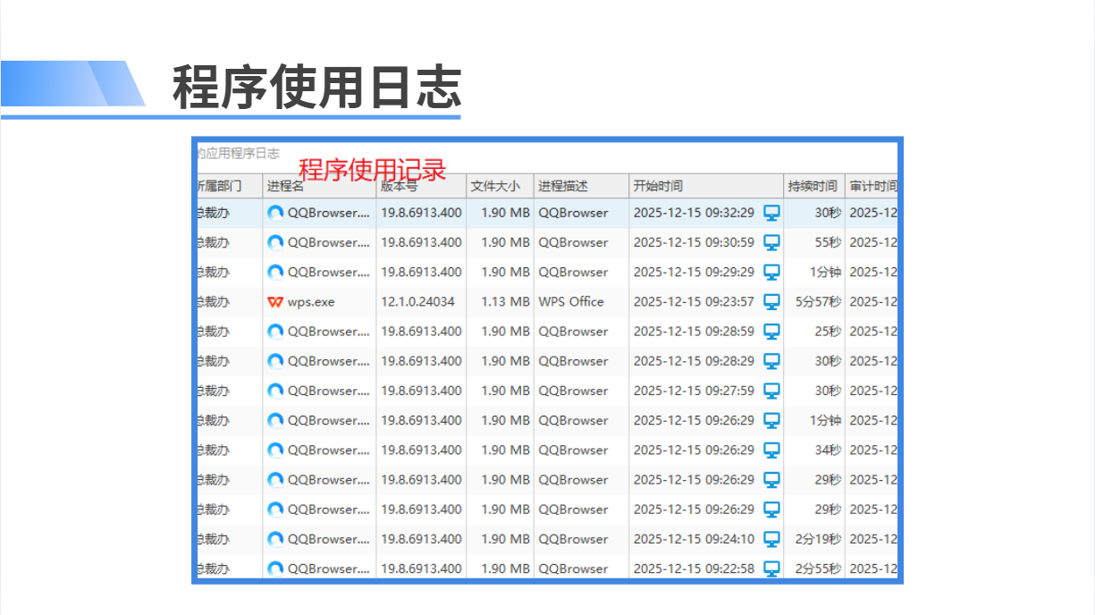Click the 25秒 duration cell

click(828, 332)
